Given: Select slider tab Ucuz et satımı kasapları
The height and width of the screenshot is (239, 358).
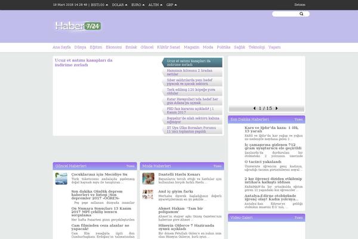Looking at the screenshot, I should click(x=192, y=63).
